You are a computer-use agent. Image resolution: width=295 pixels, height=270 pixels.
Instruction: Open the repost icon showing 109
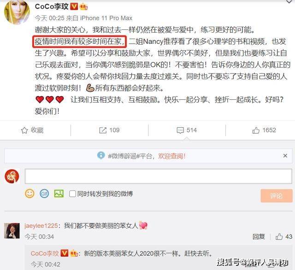[x=103, y=130]
